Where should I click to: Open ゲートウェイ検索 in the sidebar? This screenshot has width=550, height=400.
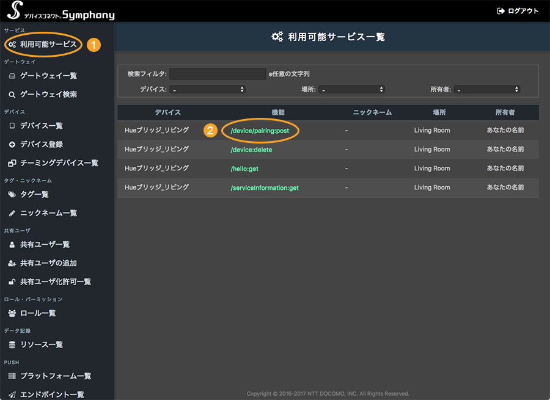[48, 95]
